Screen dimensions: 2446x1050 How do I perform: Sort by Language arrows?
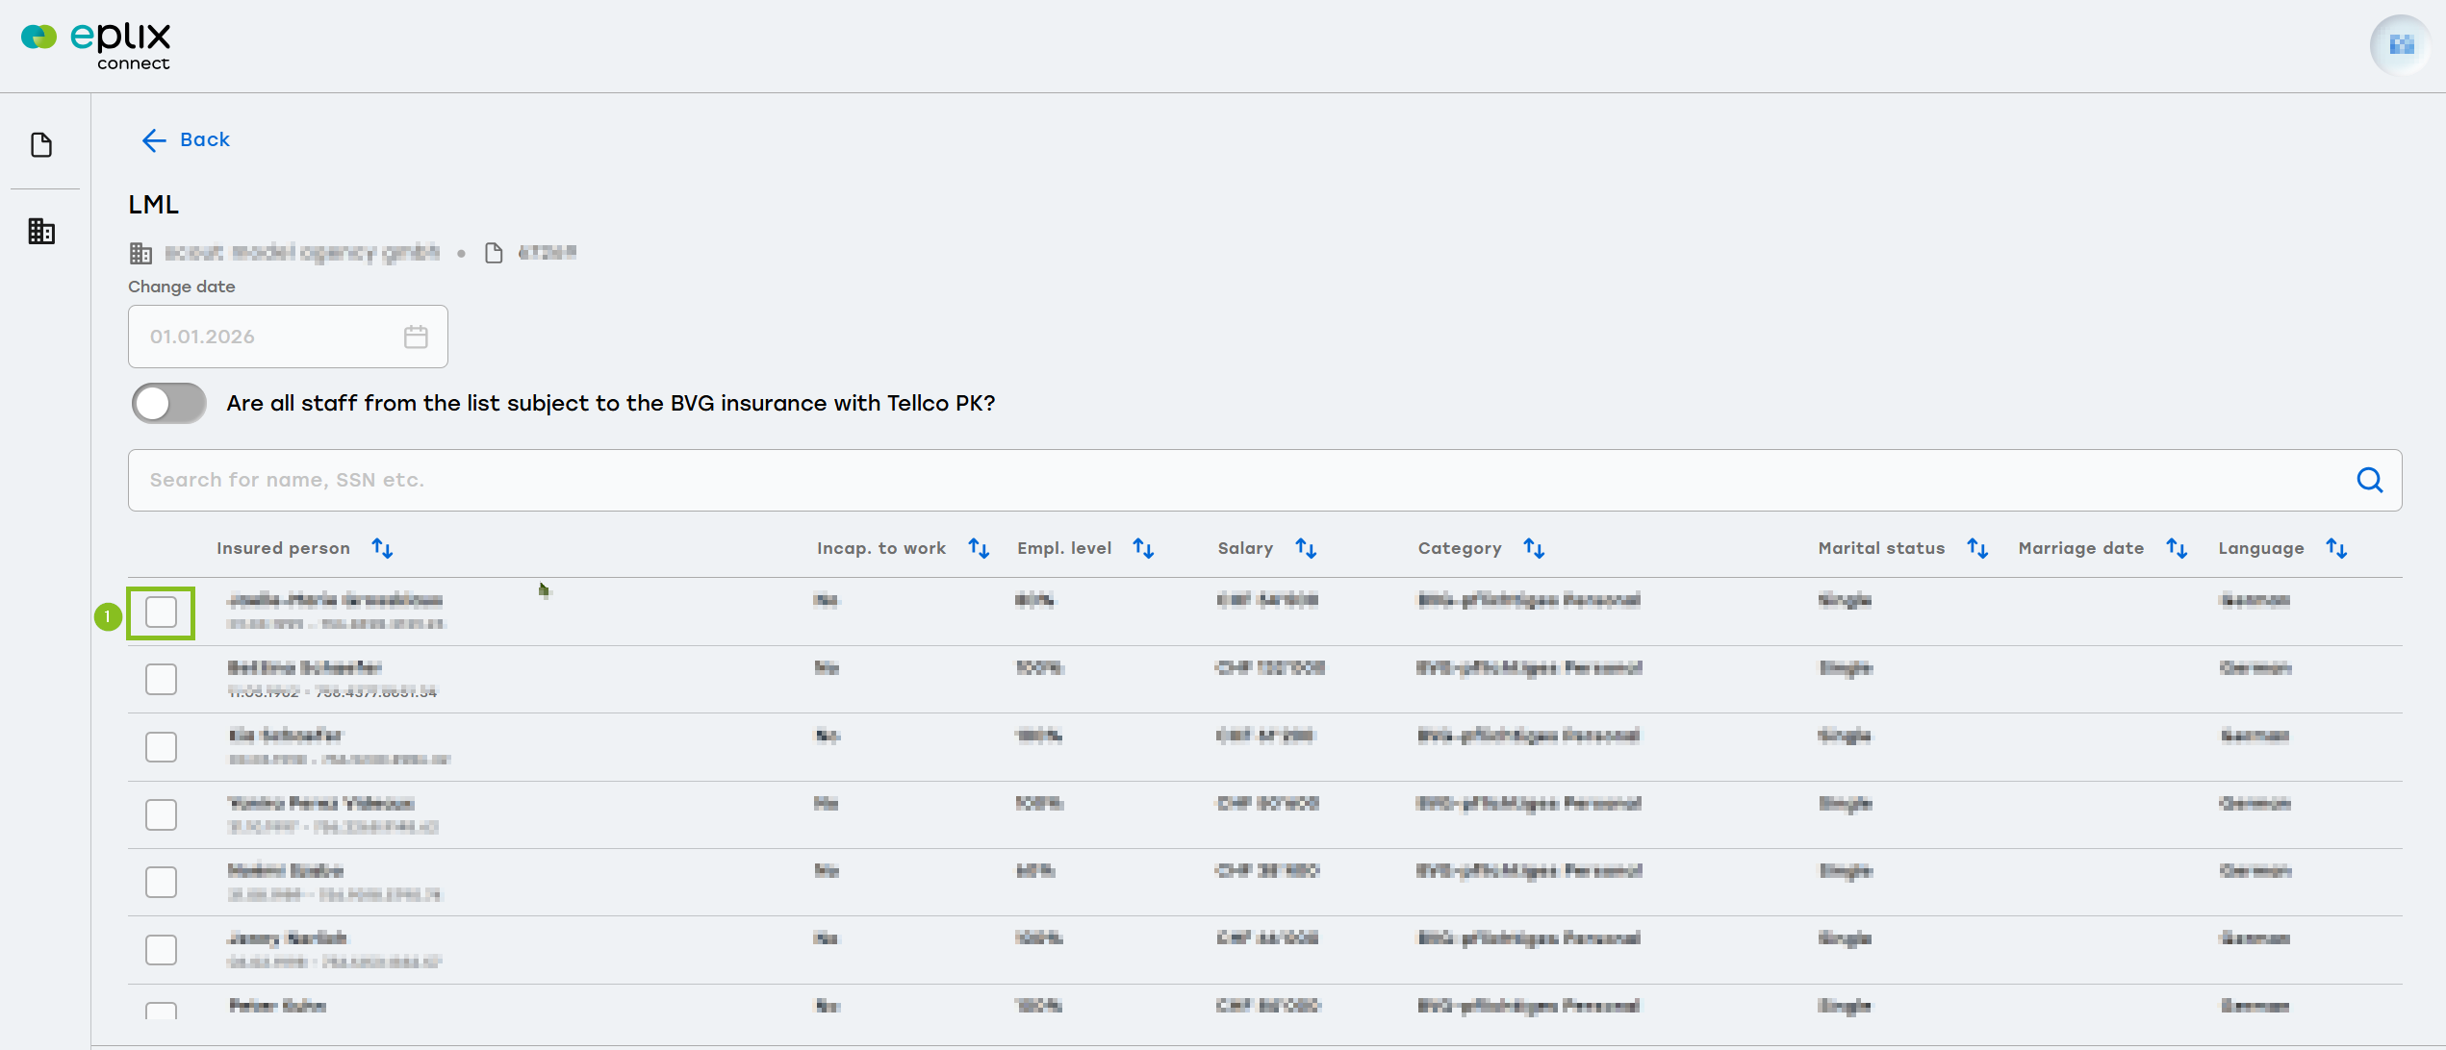point(2336,548)
